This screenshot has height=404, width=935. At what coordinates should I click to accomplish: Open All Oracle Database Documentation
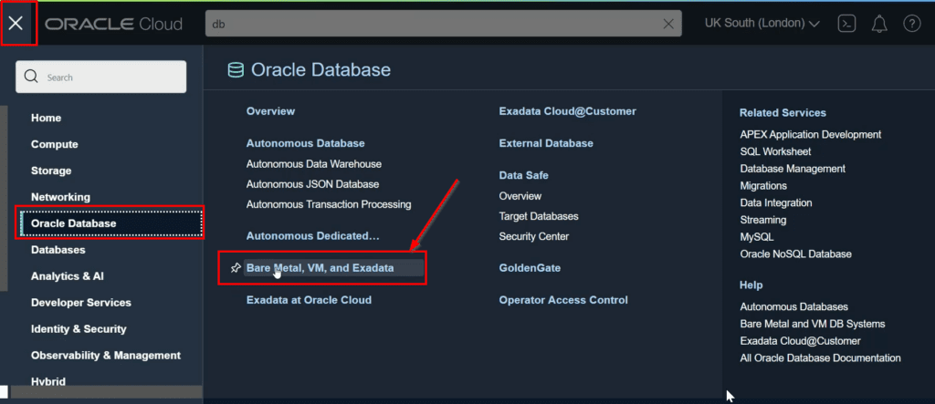(820, 358)
